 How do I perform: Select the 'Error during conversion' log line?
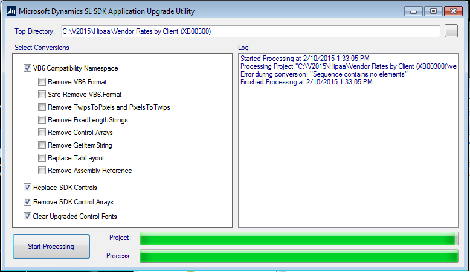[x=324, y=74]
